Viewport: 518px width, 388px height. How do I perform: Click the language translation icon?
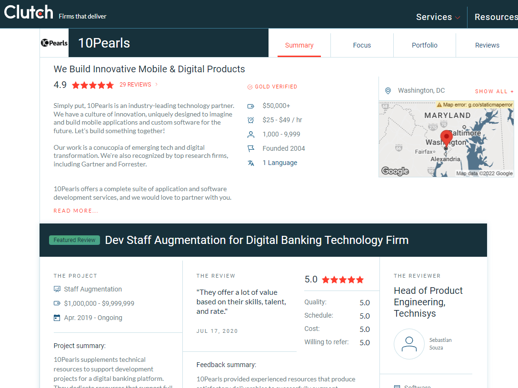pyautogui.click(x=251, y=163)
